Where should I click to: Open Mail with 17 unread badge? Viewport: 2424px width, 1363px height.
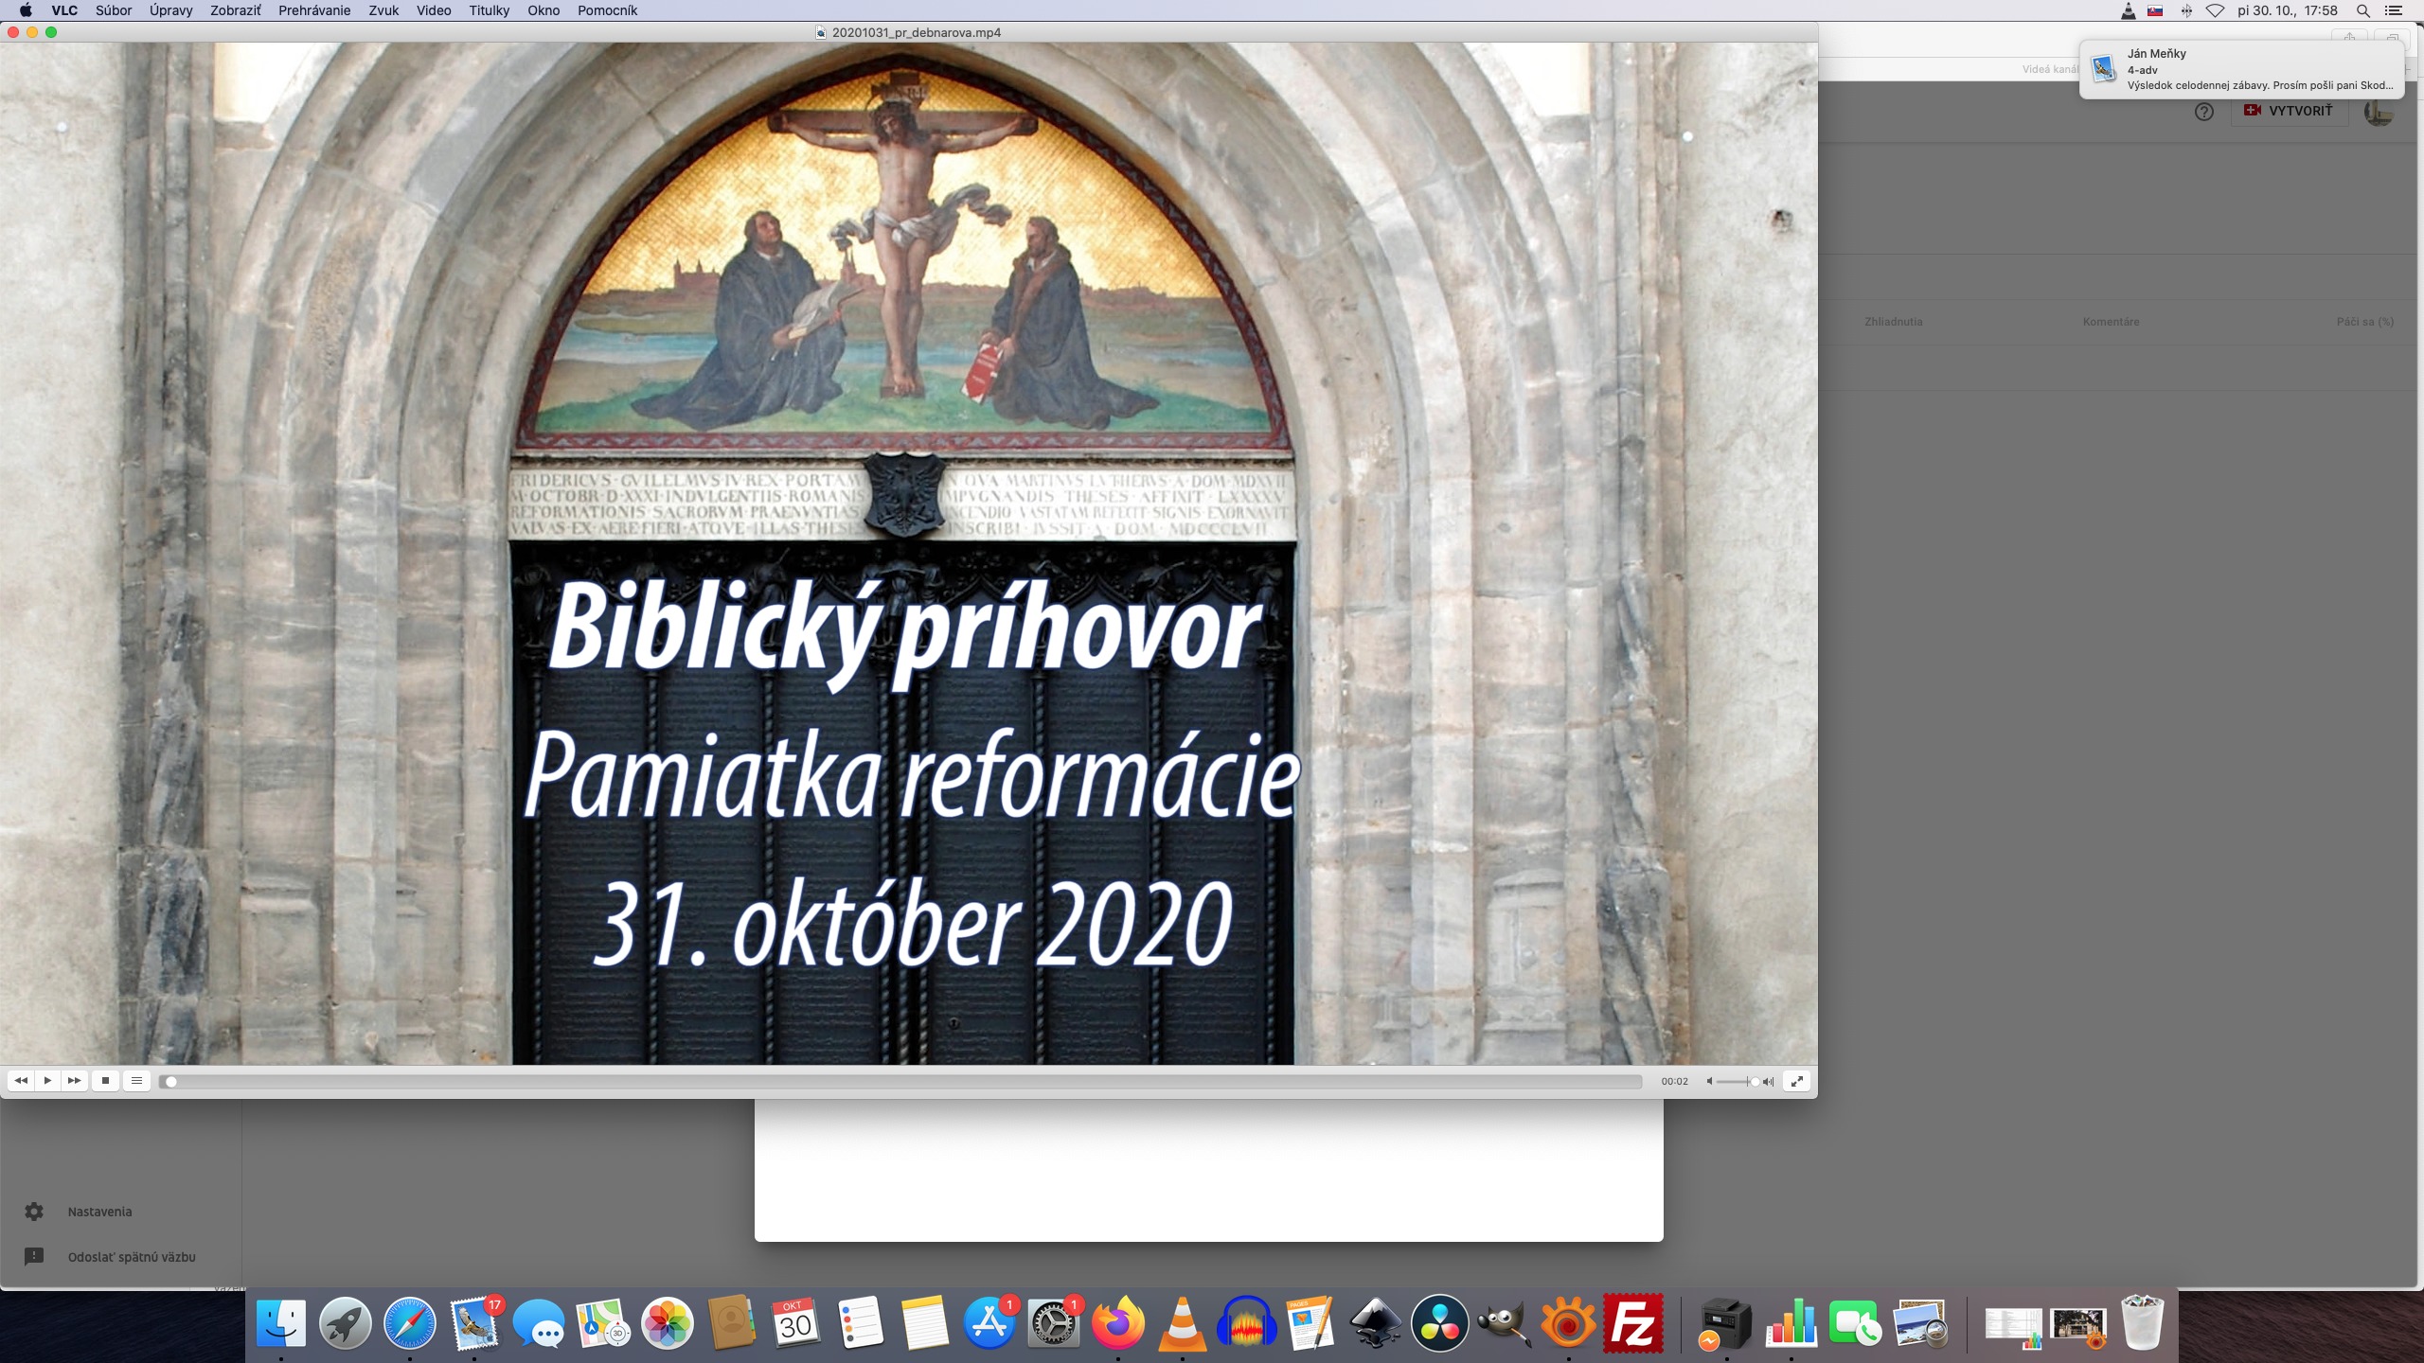point(474,1322)
